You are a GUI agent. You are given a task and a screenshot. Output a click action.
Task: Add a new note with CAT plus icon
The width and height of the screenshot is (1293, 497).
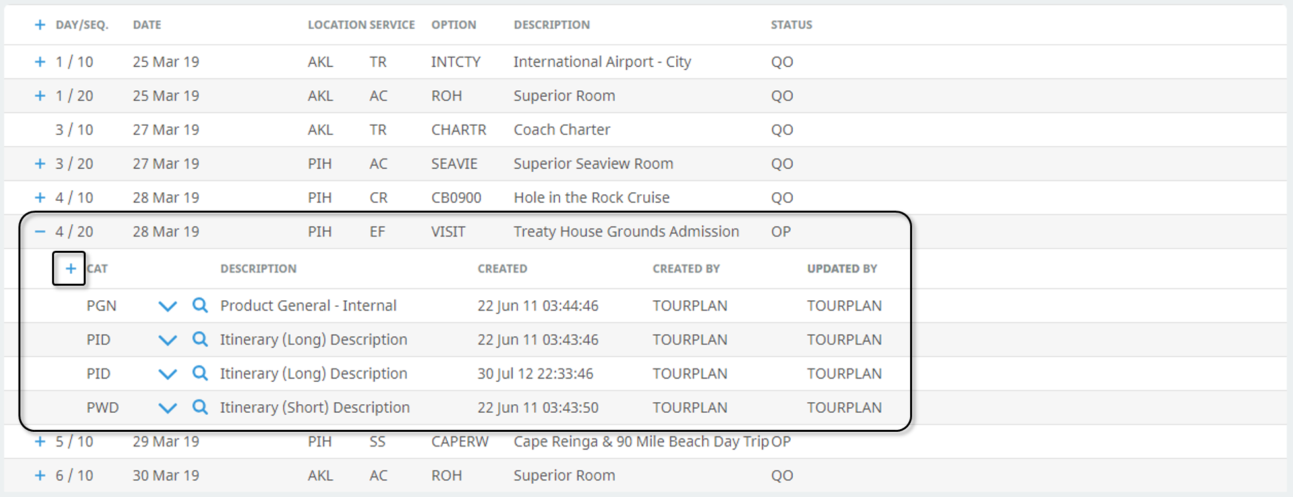[71, 269]
